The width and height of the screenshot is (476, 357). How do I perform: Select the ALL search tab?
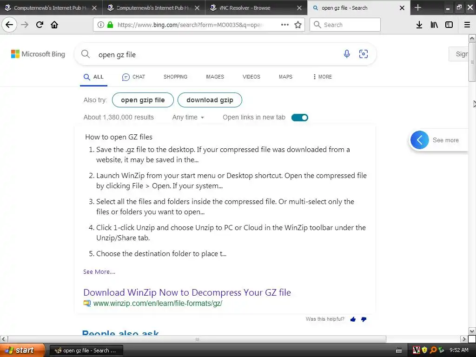[x=93, y=77]
